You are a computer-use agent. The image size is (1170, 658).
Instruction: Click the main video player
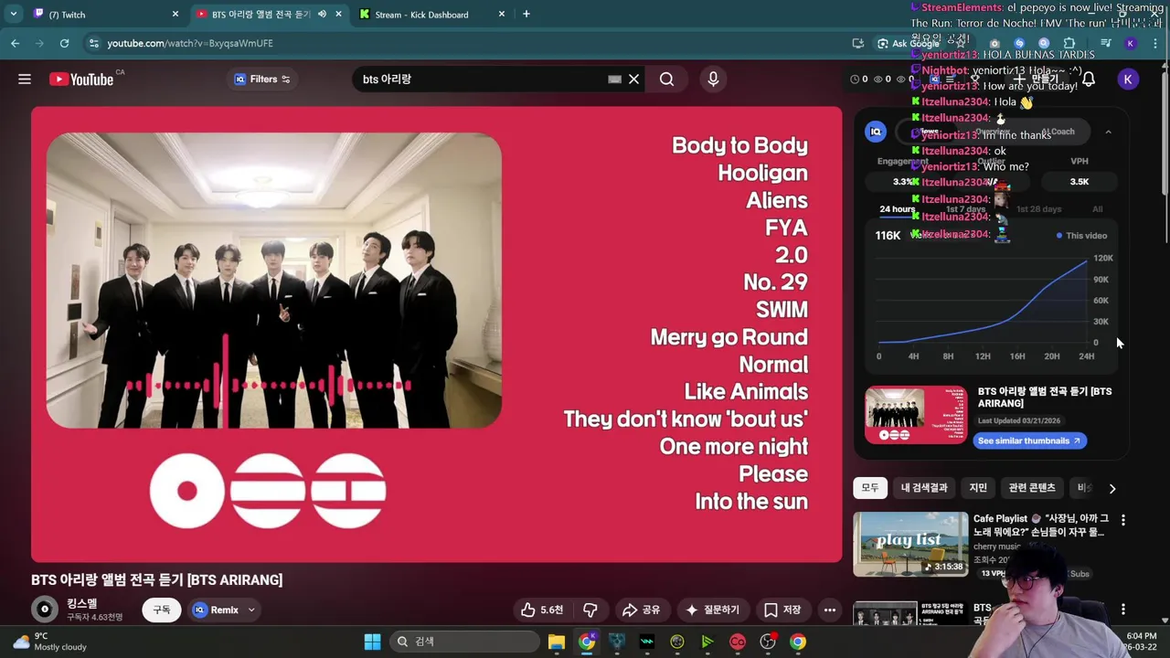[436, 334]
